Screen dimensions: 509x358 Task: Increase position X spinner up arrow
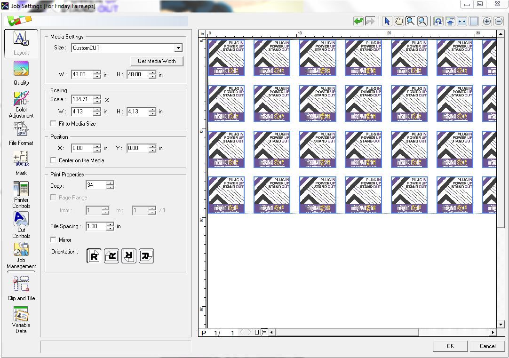(97, 146)
